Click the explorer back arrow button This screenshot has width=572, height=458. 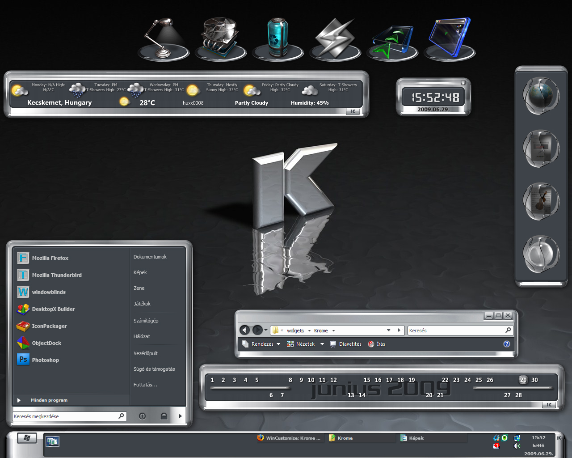(244, 330)
